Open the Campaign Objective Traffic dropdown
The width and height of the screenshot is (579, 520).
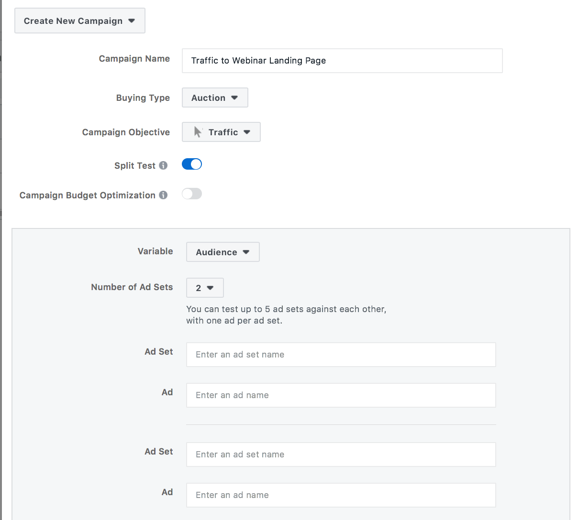221,132
